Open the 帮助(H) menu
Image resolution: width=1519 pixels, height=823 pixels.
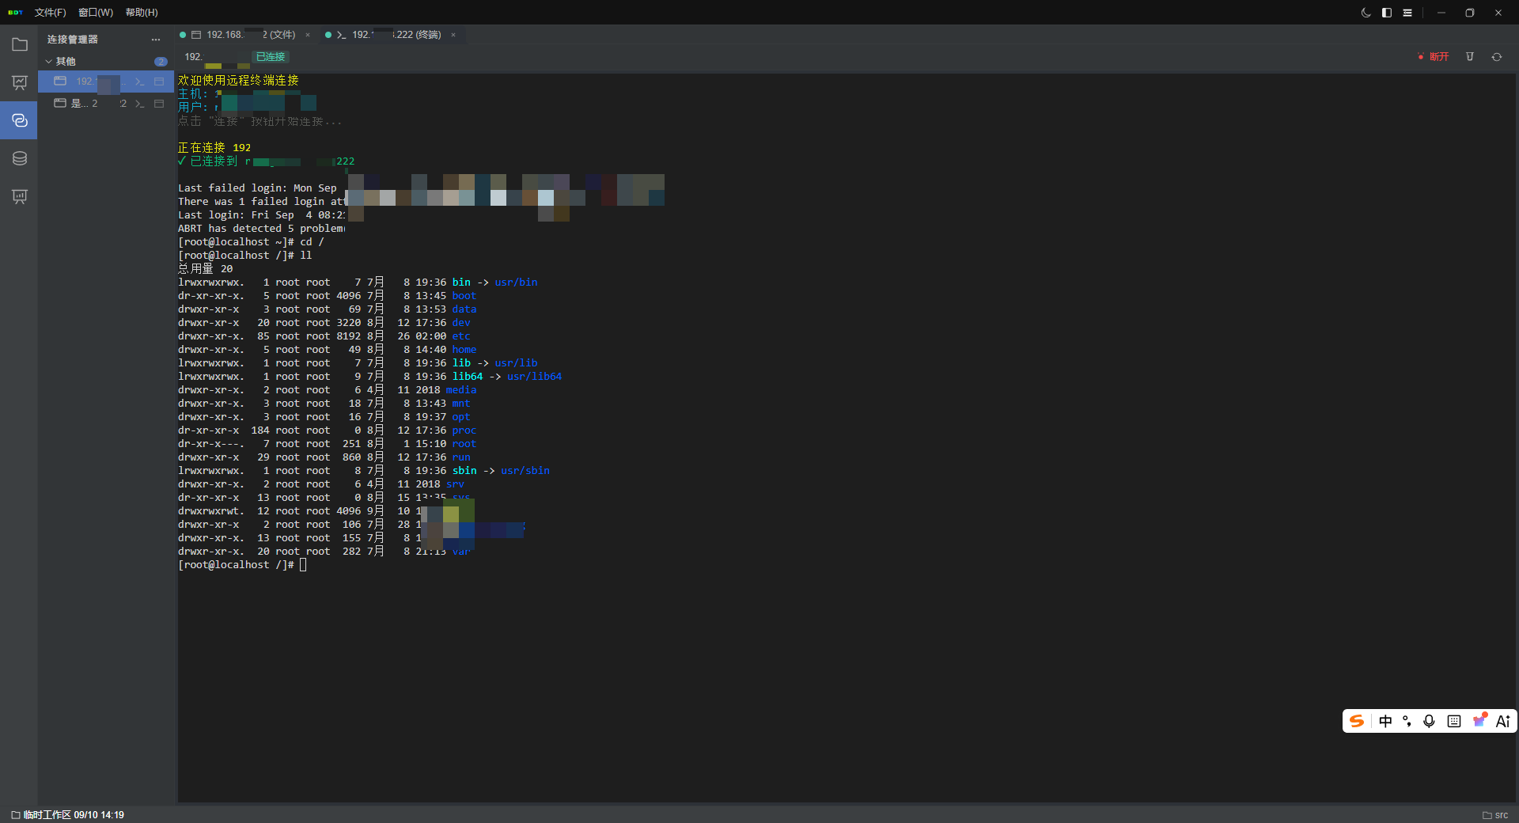[x=142, y=13]
